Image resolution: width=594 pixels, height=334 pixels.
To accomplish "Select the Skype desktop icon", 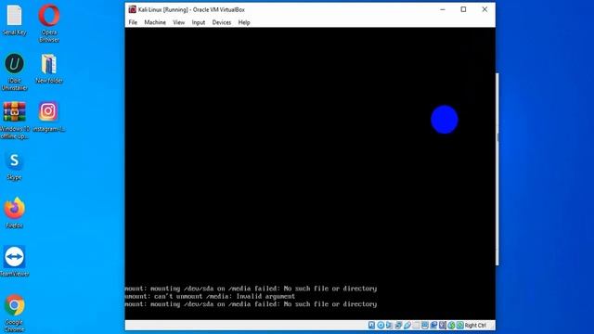I will tap(15, 165).
